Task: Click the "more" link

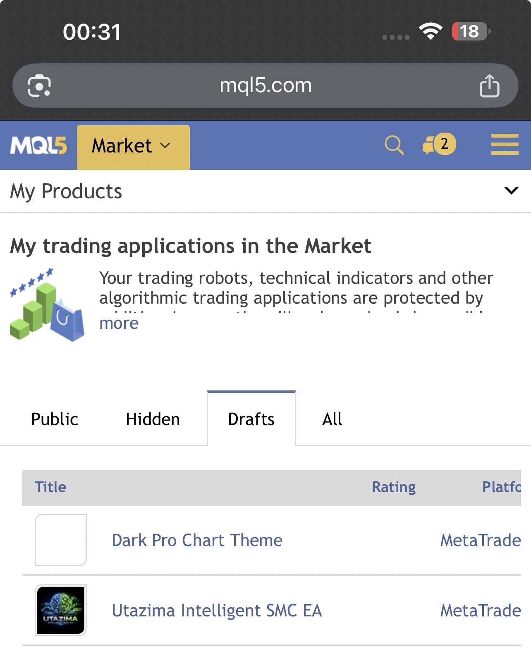Action: (x=119, y=323)
